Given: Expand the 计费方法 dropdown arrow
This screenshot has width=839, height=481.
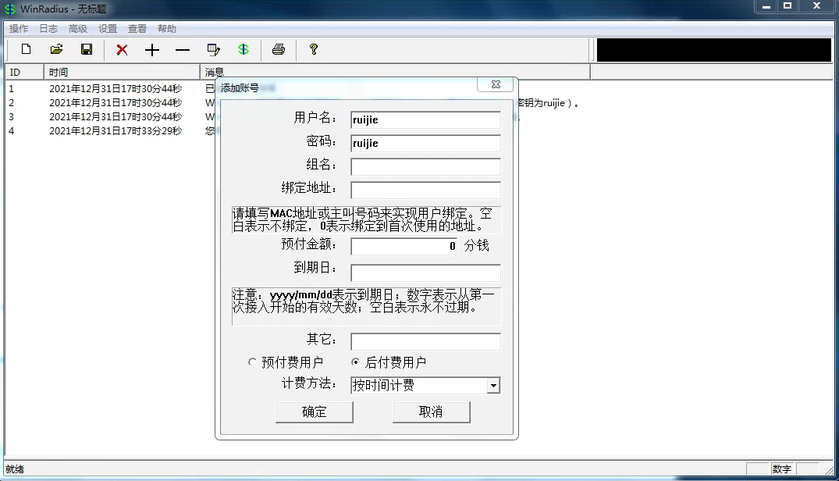Looking at the screenshot, I should (493, 385).
